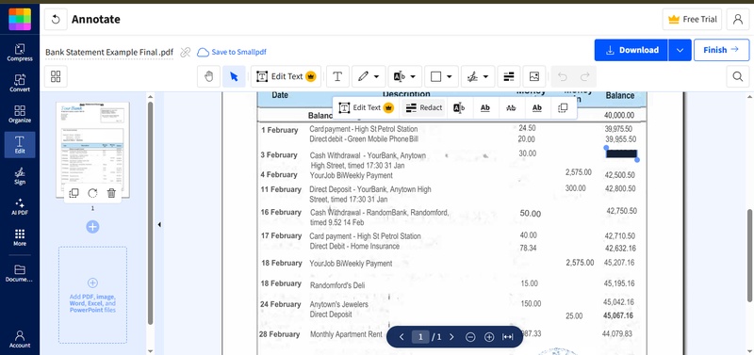This screenshot has width=754, height=355.
Task: Add a page with the plus circle
Action: [x=92, y=226]
